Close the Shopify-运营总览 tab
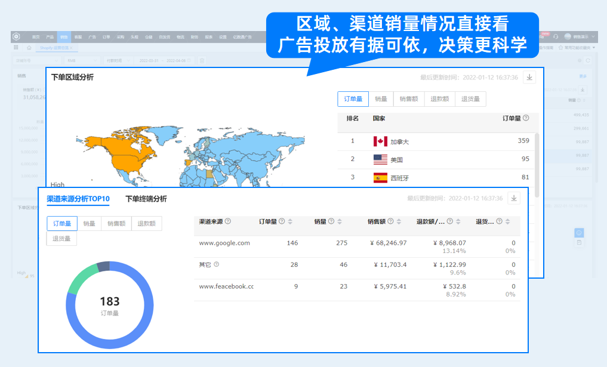This screenshot has height=367, width=607. coord(71,48)
